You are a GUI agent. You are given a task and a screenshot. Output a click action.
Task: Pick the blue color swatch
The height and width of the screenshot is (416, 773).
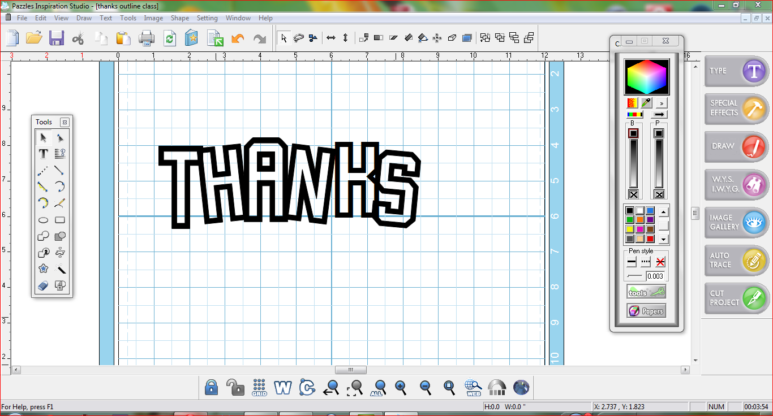point(650,211)
